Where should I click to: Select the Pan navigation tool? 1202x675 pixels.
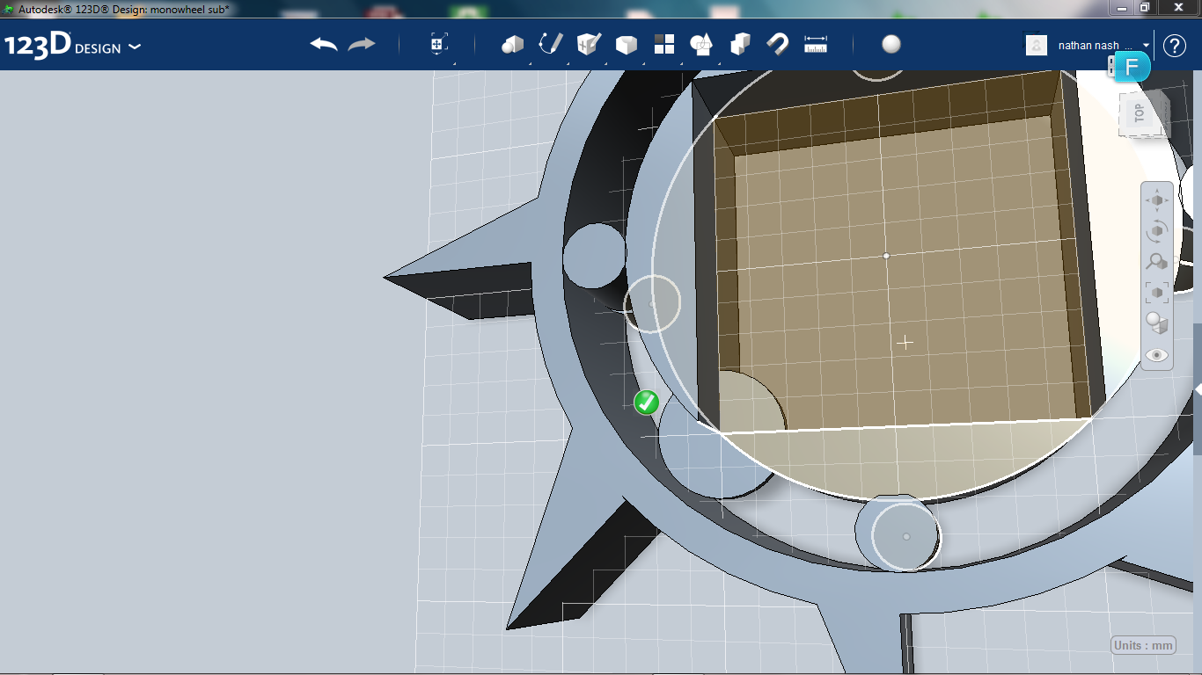coord(1156,200)
